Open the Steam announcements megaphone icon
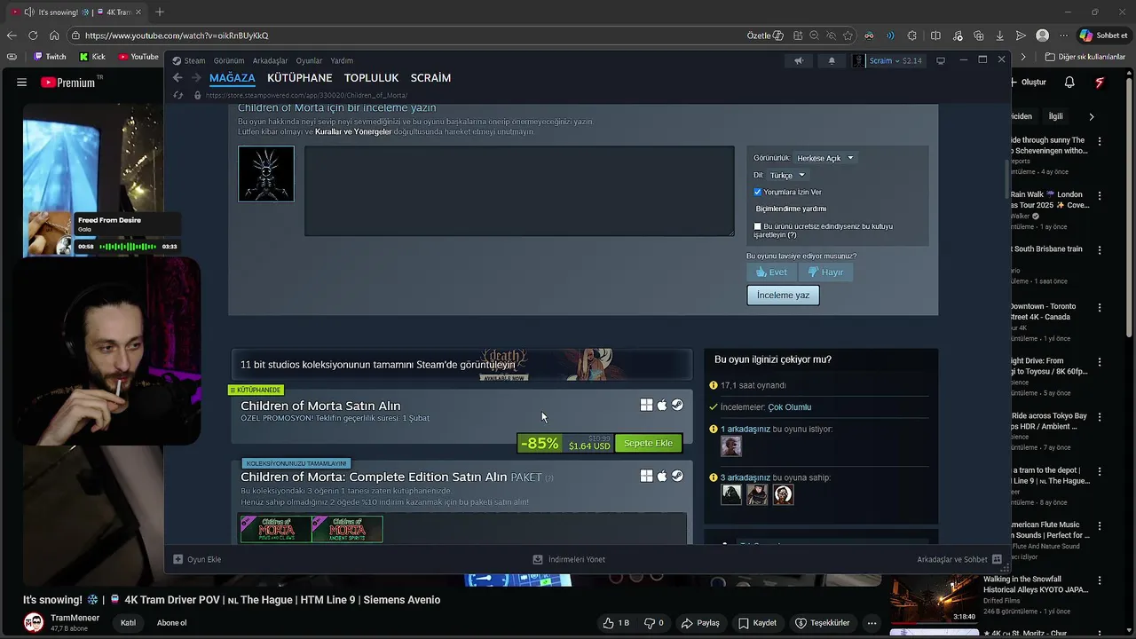Image resolution: width=1136 pixels, height=639 pixels. coord(799,60)
